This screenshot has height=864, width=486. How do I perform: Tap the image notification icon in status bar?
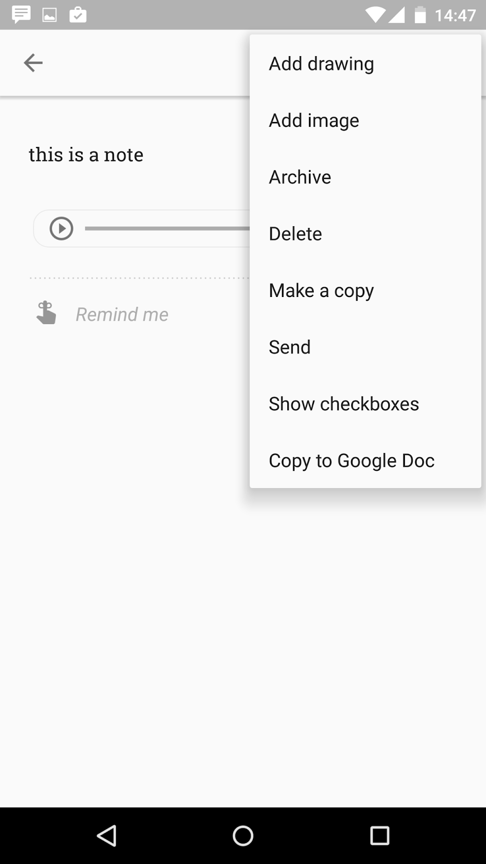point(49,15)
